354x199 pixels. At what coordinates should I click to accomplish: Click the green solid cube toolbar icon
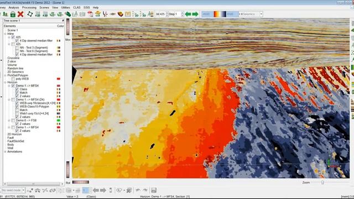[x=67, y=14]
